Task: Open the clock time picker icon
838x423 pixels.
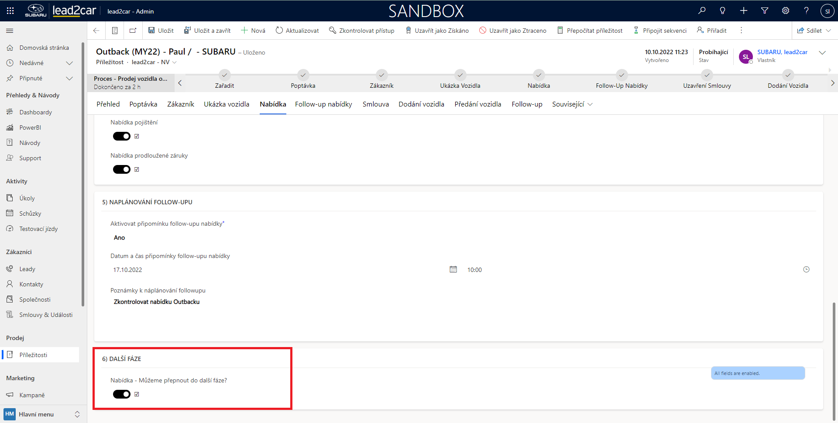Action: [x=806, y=269]
